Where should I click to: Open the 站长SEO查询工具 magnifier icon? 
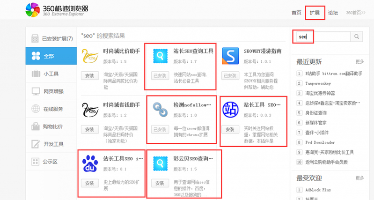coord(160,56)
